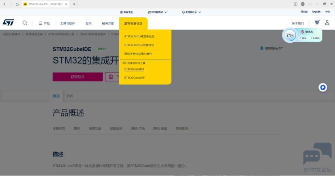Click the browser tab search icon

click(74, 4)
